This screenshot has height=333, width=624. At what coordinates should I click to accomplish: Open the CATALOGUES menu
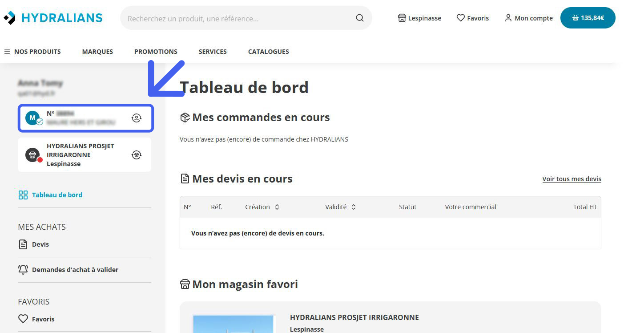click(x=269, y=52)
